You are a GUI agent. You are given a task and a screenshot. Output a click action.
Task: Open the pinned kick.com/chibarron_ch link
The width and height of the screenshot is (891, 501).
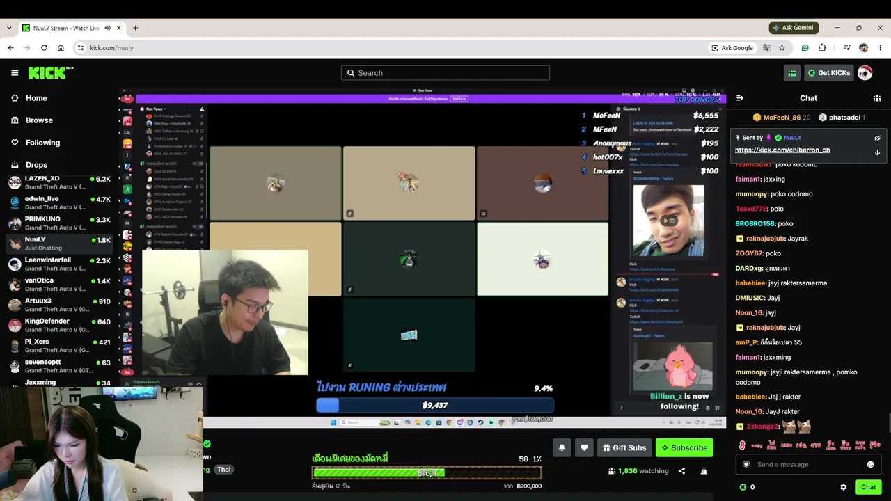click(x=782, y=150)
